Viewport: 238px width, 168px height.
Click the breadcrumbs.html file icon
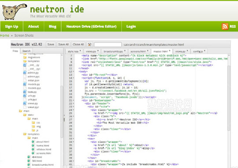coord(29,164)
